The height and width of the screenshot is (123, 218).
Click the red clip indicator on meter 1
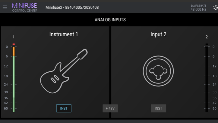click(x=14, y=44)
